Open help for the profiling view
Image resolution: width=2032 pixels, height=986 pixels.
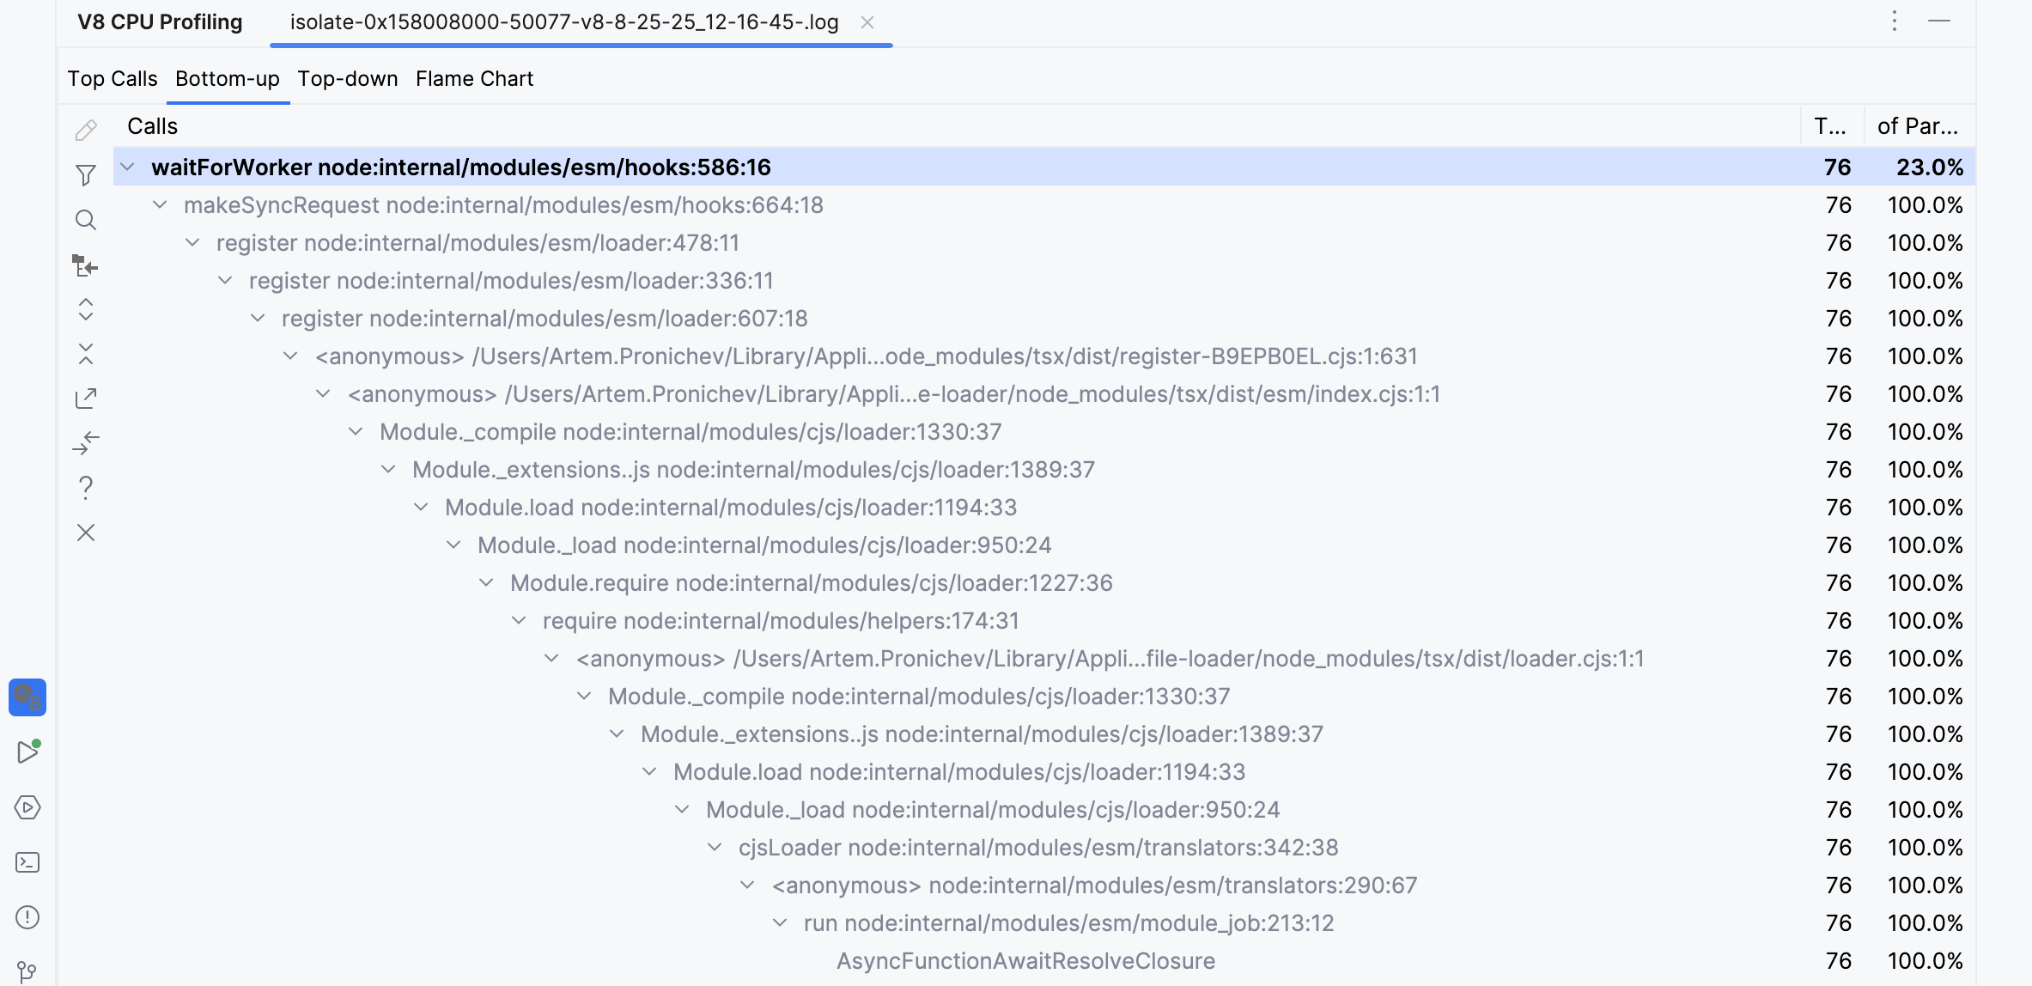coord(85,487)
